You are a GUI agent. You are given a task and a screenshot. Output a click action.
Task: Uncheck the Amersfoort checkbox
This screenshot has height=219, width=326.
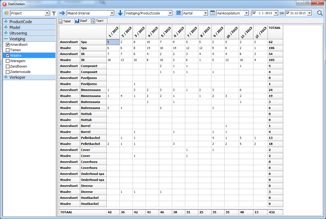[x=8, y=45]
